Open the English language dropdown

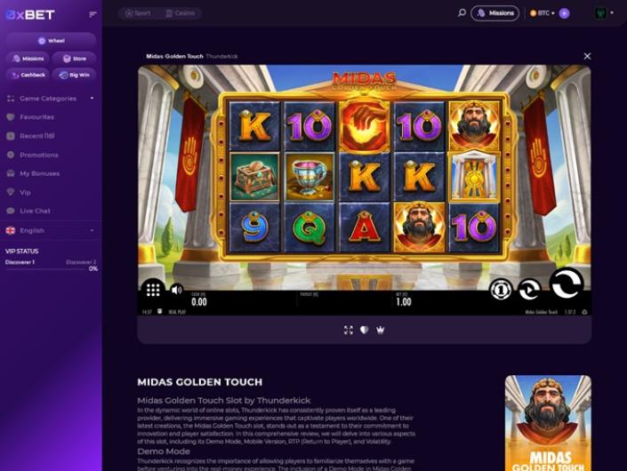51,230
